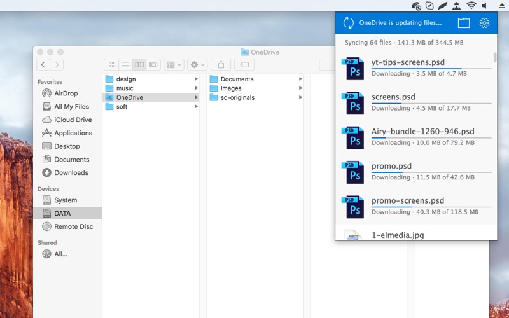Click the eject menu bar icon
Image resolution: width=509 pixels, height=318 pixels.
(x=501, y=6)
